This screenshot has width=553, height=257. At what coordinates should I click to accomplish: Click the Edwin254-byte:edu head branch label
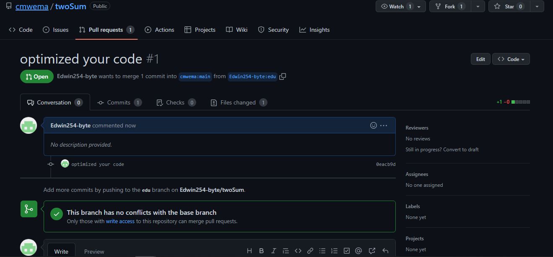[x=252, y=76]
